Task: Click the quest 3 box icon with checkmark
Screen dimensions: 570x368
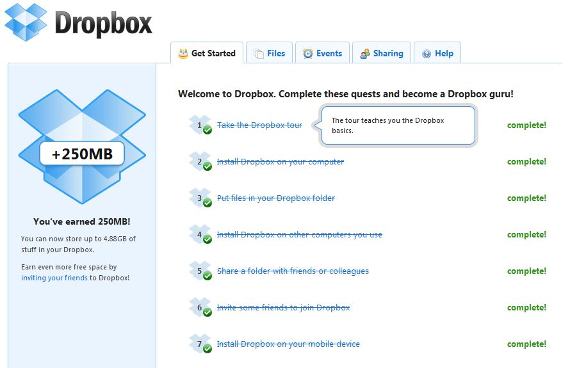Action: [200, 198]
